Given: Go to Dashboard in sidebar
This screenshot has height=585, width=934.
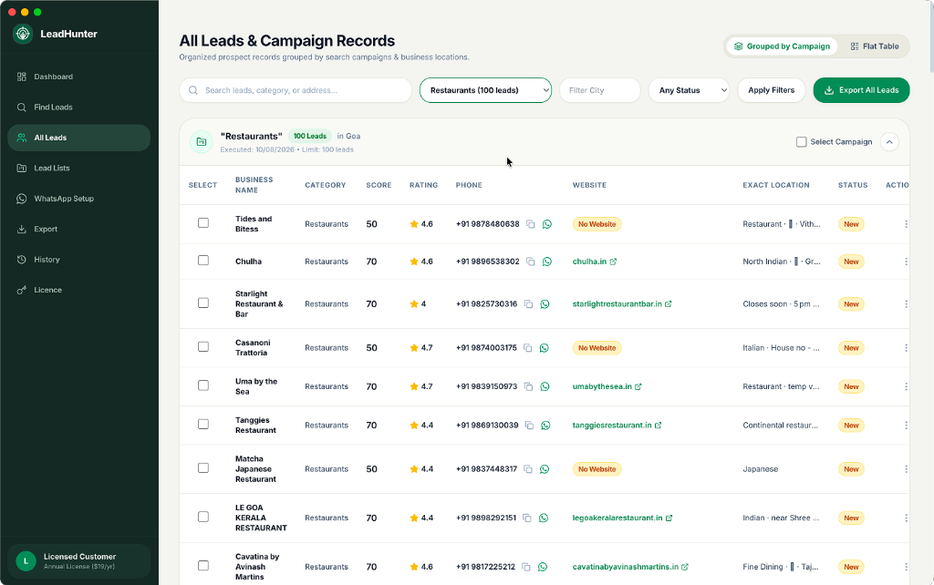Looking at the screenshot, I should pos(78,77).
